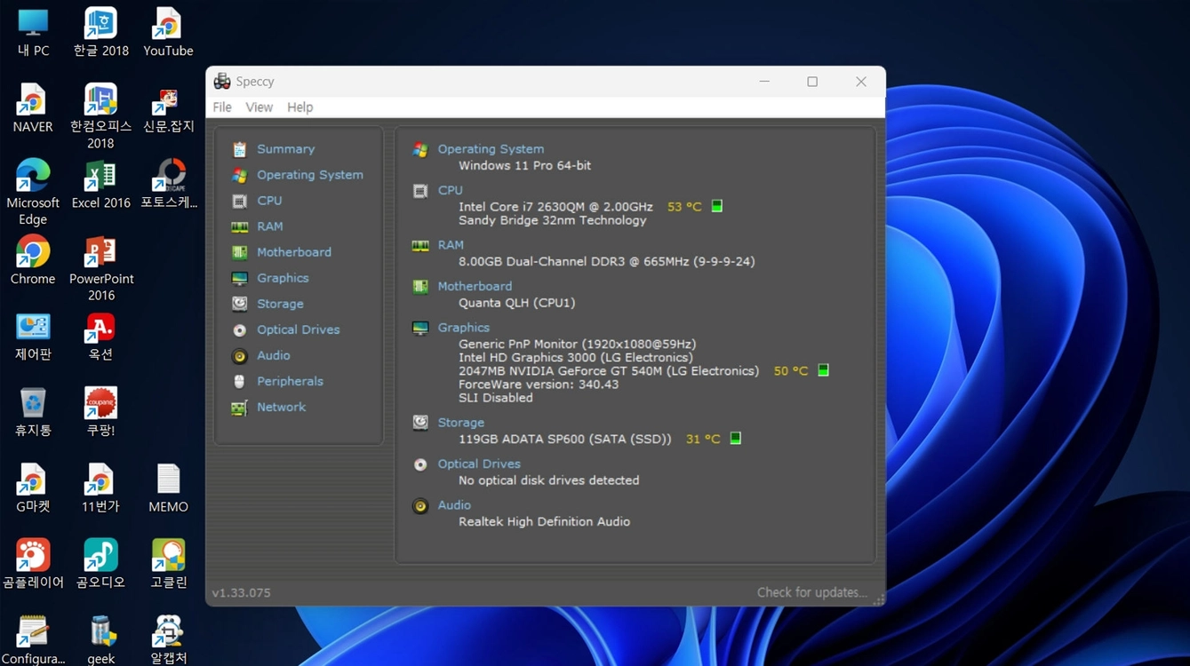
Task: Open the Motherboard sidebar section
Action: (x=293, y=252)
